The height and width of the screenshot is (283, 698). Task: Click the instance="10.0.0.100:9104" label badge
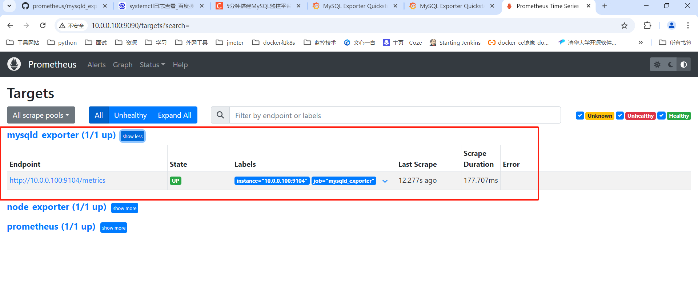[272, 181]
